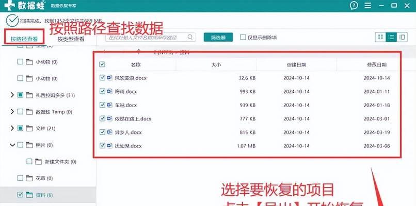Toggle checkbox for 资料 (6) folder
Image resolution: width=416 pixels, height=206 pixels.
click(x=20, y=195)
